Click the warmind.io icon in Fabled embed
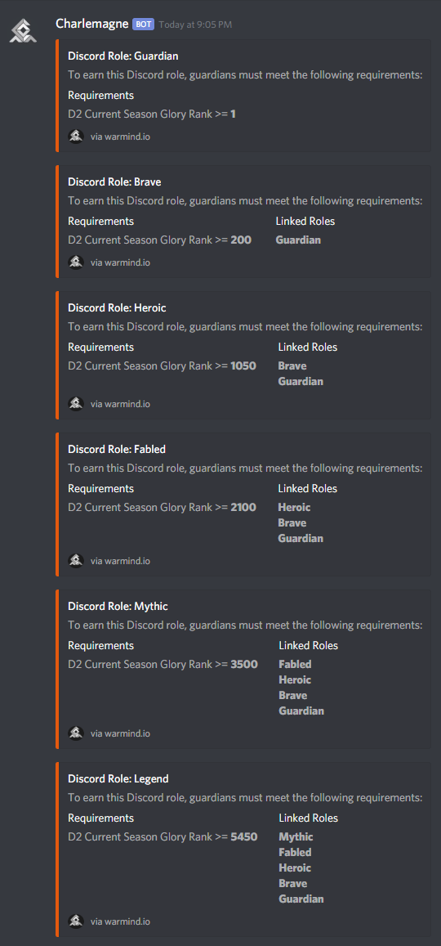The image size is (441, 946). [76, 560]
